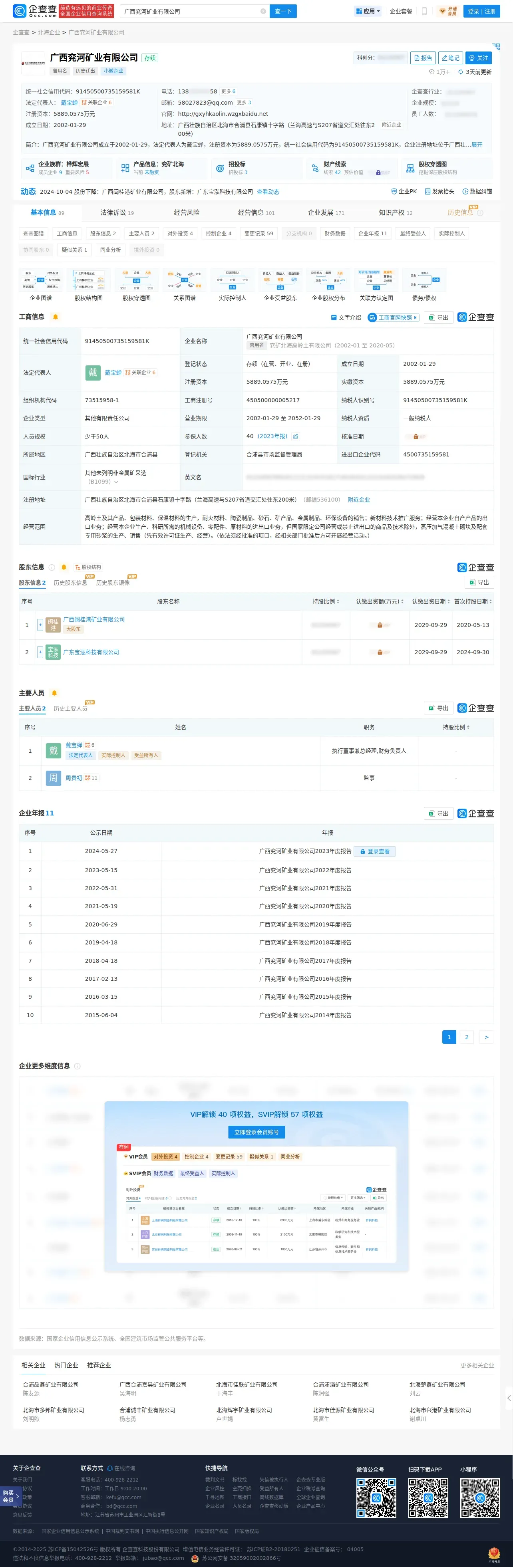Switch to the 经营风险 tab
The height and width of the screenshot is (1567, 513).
point(187,213)
